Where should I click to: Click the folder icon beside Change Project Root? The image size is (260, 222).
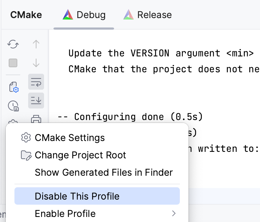[x=26, y=155]
